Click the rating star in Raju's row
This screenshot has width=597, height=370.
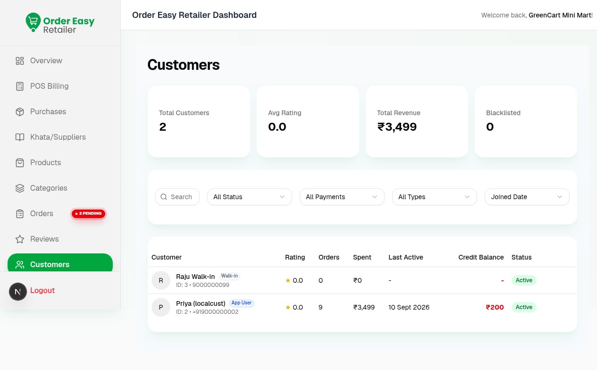[288, 280]
